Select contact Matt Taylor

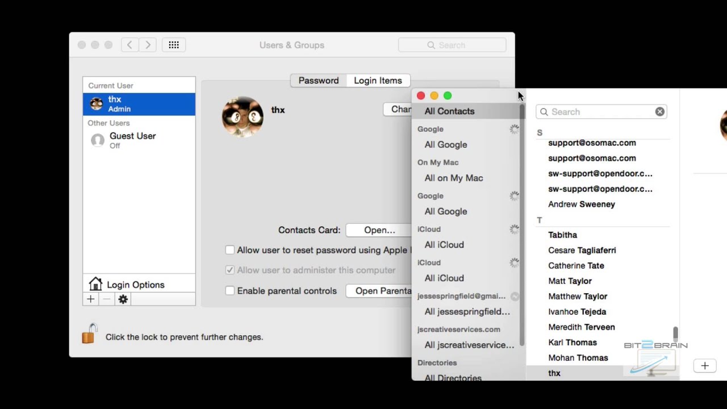coord(570,281)
